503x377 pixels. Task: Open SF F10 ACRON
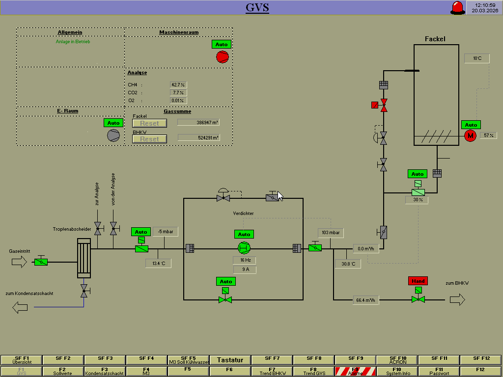397,360
